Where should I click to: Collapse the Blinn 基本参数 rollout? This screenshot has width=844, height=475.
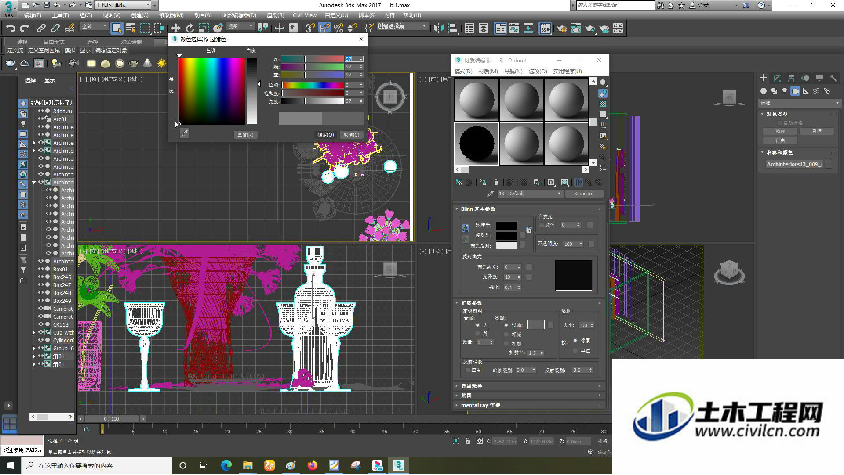pos(529,209)
